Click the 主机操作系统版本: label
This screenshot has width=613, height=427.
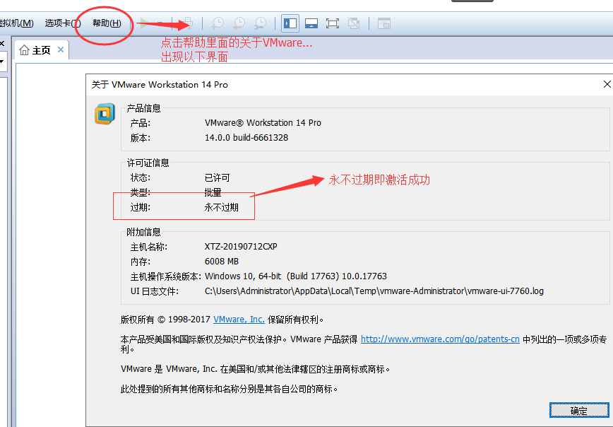point(166,276)
